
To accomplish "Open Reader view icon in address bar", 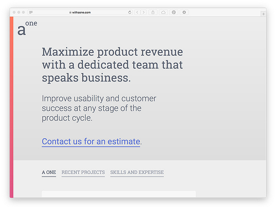I will (x=31, y=12).
